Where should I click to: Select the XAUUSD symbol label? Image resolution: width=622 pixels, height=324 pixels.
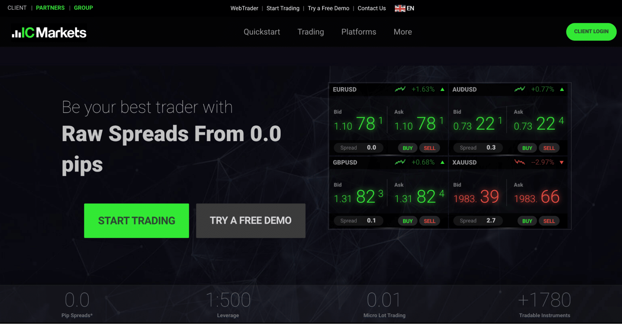(x=464, y=162)
